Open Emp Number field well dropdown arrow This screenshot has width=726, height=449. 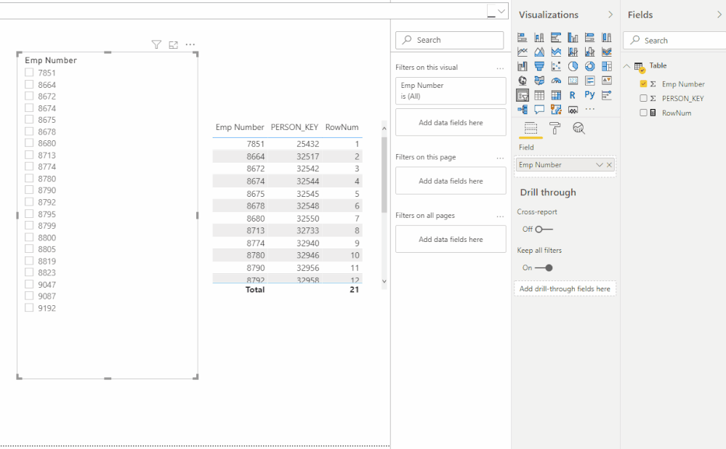click(x=599, y=165)
